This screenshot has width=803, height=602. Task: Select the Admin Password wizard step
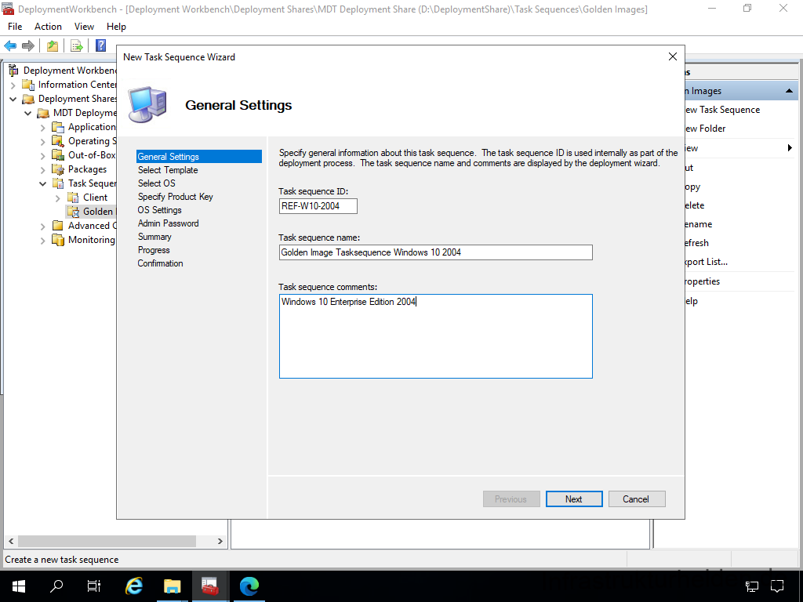point(168,223)
